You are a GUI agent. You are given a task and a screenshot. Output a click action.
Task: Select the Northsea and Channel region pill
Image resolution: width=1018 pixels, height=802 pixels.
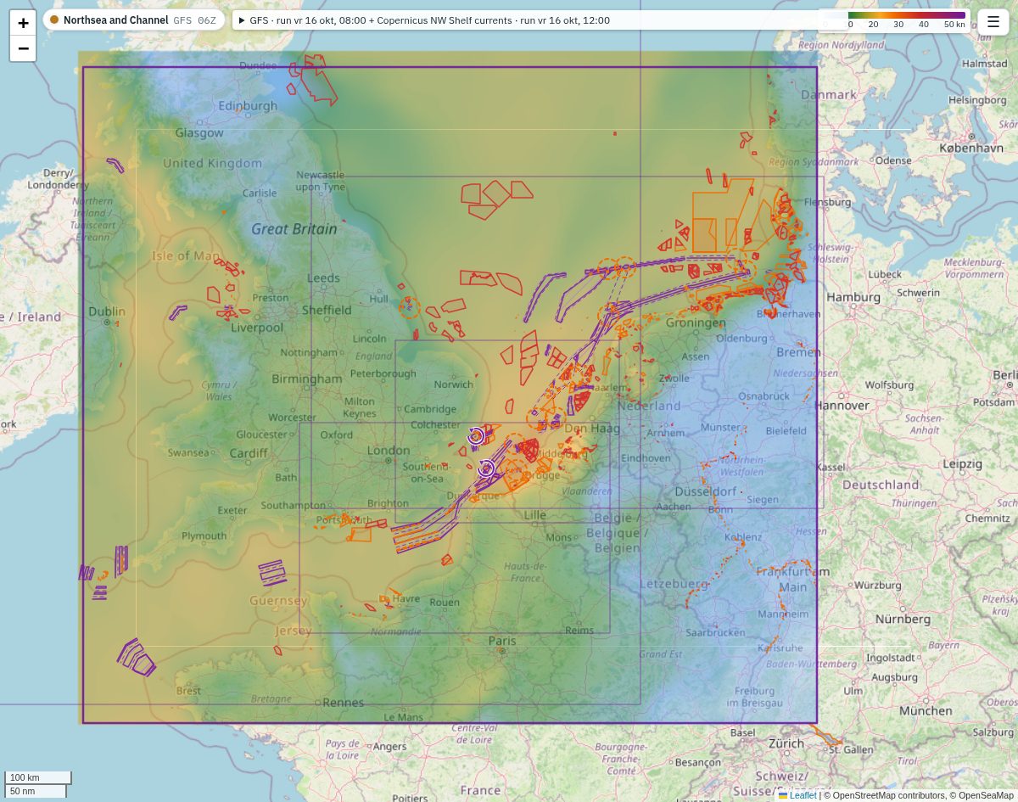(x=134, y=20)
